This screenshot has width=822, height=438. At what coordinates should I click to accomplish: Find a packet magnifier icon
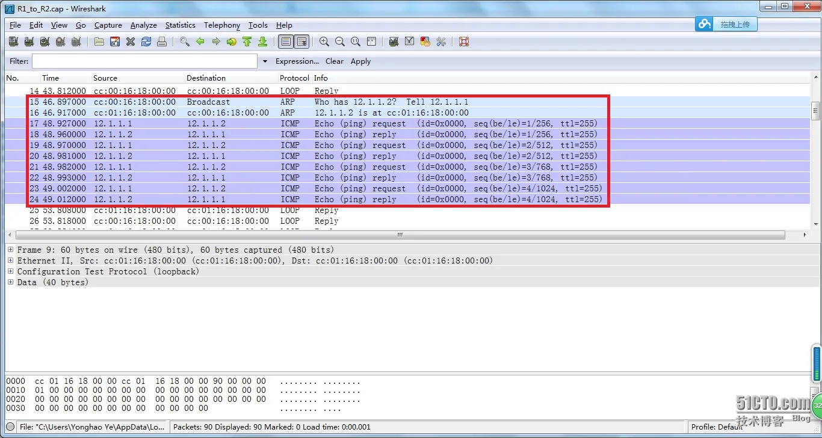click(x=185, y=42)
